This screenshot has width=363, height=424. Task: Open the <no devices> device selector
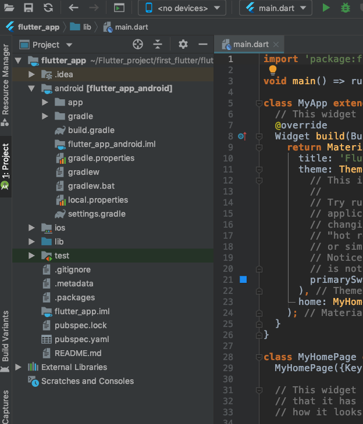182,8
